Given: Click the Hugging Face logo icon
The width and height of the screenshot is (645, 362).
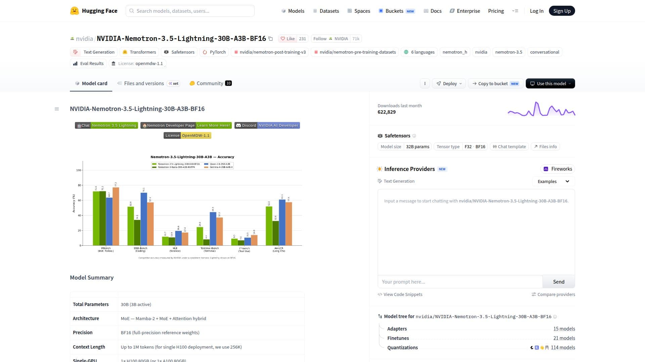Looking at the screenshot, I should (x=74, y=11).
